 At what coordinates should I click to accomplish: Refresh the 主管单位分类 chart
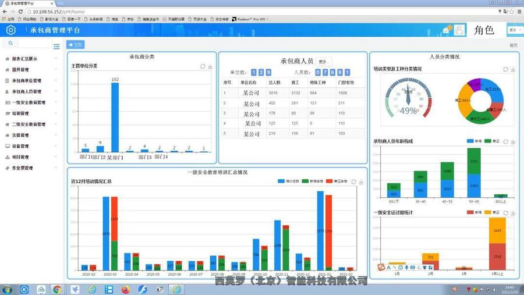click(203, 66)
